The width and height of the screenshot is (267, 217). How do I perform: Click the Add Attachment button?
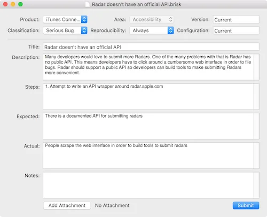(67, 205)
